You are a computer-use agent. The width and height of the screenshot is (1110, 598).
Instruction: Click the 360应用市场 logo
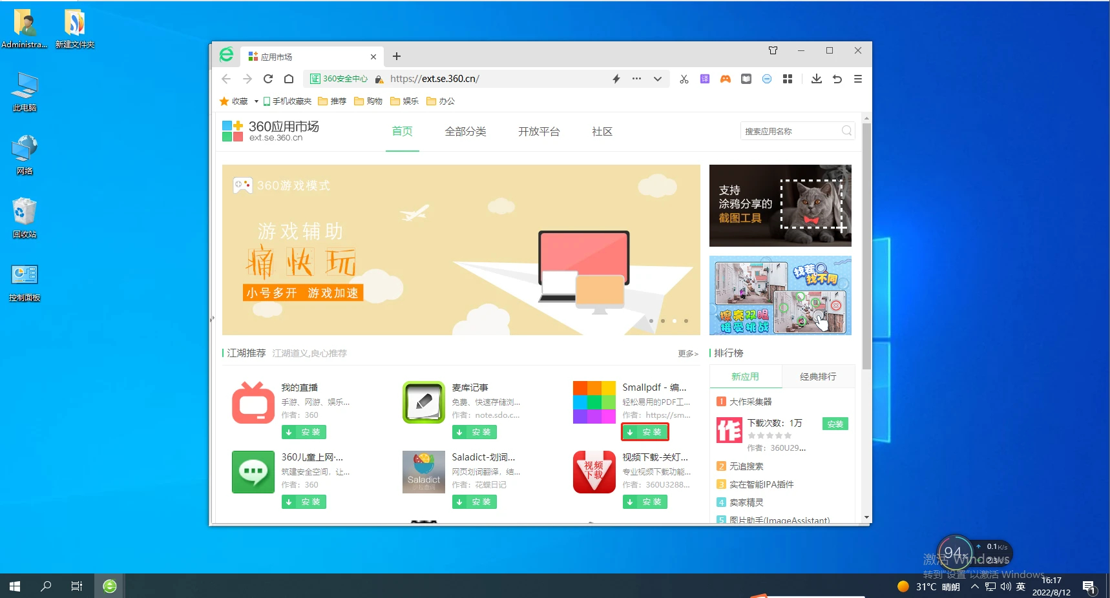(271, 130)
